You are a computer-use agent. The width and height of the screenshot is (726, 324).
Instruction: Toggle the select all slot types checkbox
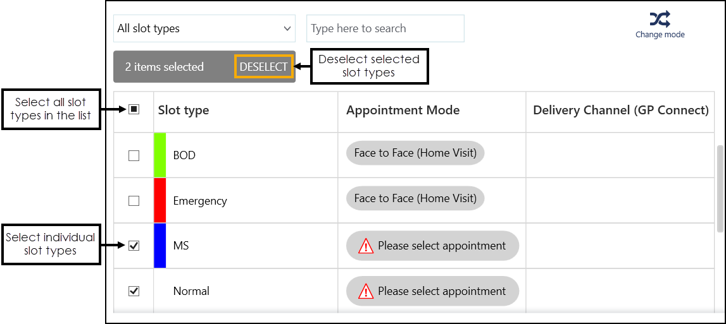click(x=134, y=109)
